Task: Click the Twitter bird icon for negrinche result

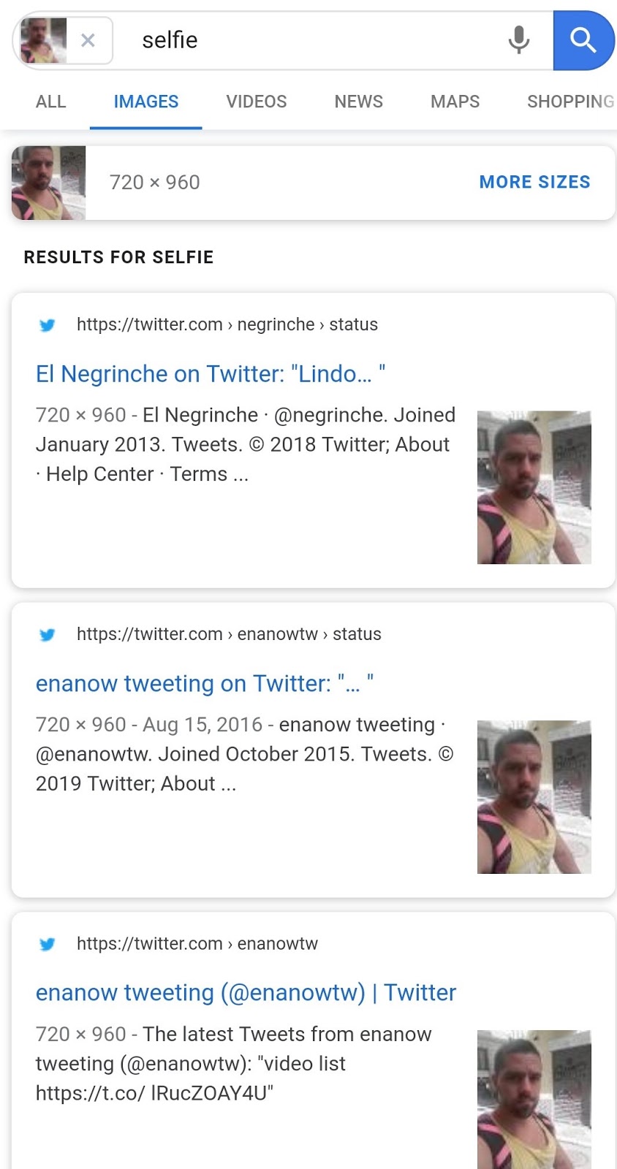Action: click(48, 325)
